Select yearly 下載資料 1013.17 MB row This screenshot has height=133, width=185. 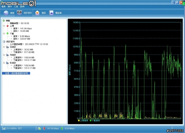pos(24,68)
